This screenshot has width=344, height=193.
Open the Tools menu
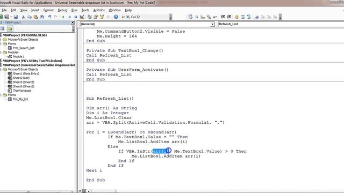pos(85,10)
